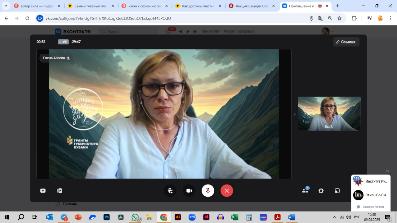The height and width of the screenshot is (223, 397).
Task: Expand the chat panel double chevron
Action: click(x=387, y=171)
